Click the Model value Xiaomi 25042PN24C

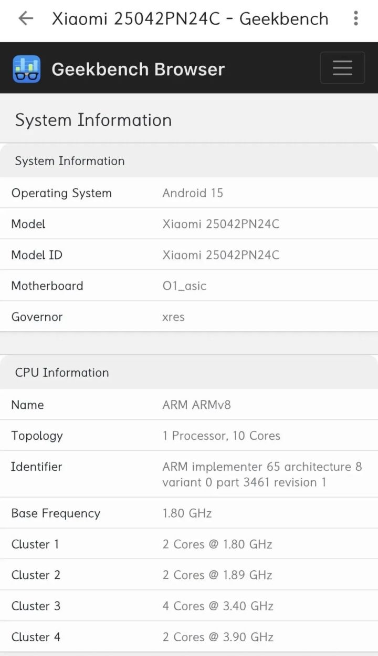(220, 224)
